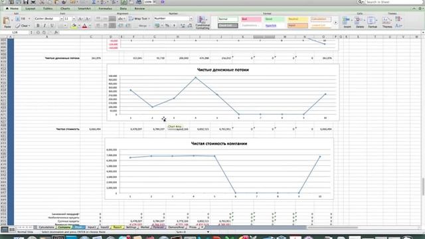
Task: Click the decrease decimal icon
Action: tap(189, 26)
